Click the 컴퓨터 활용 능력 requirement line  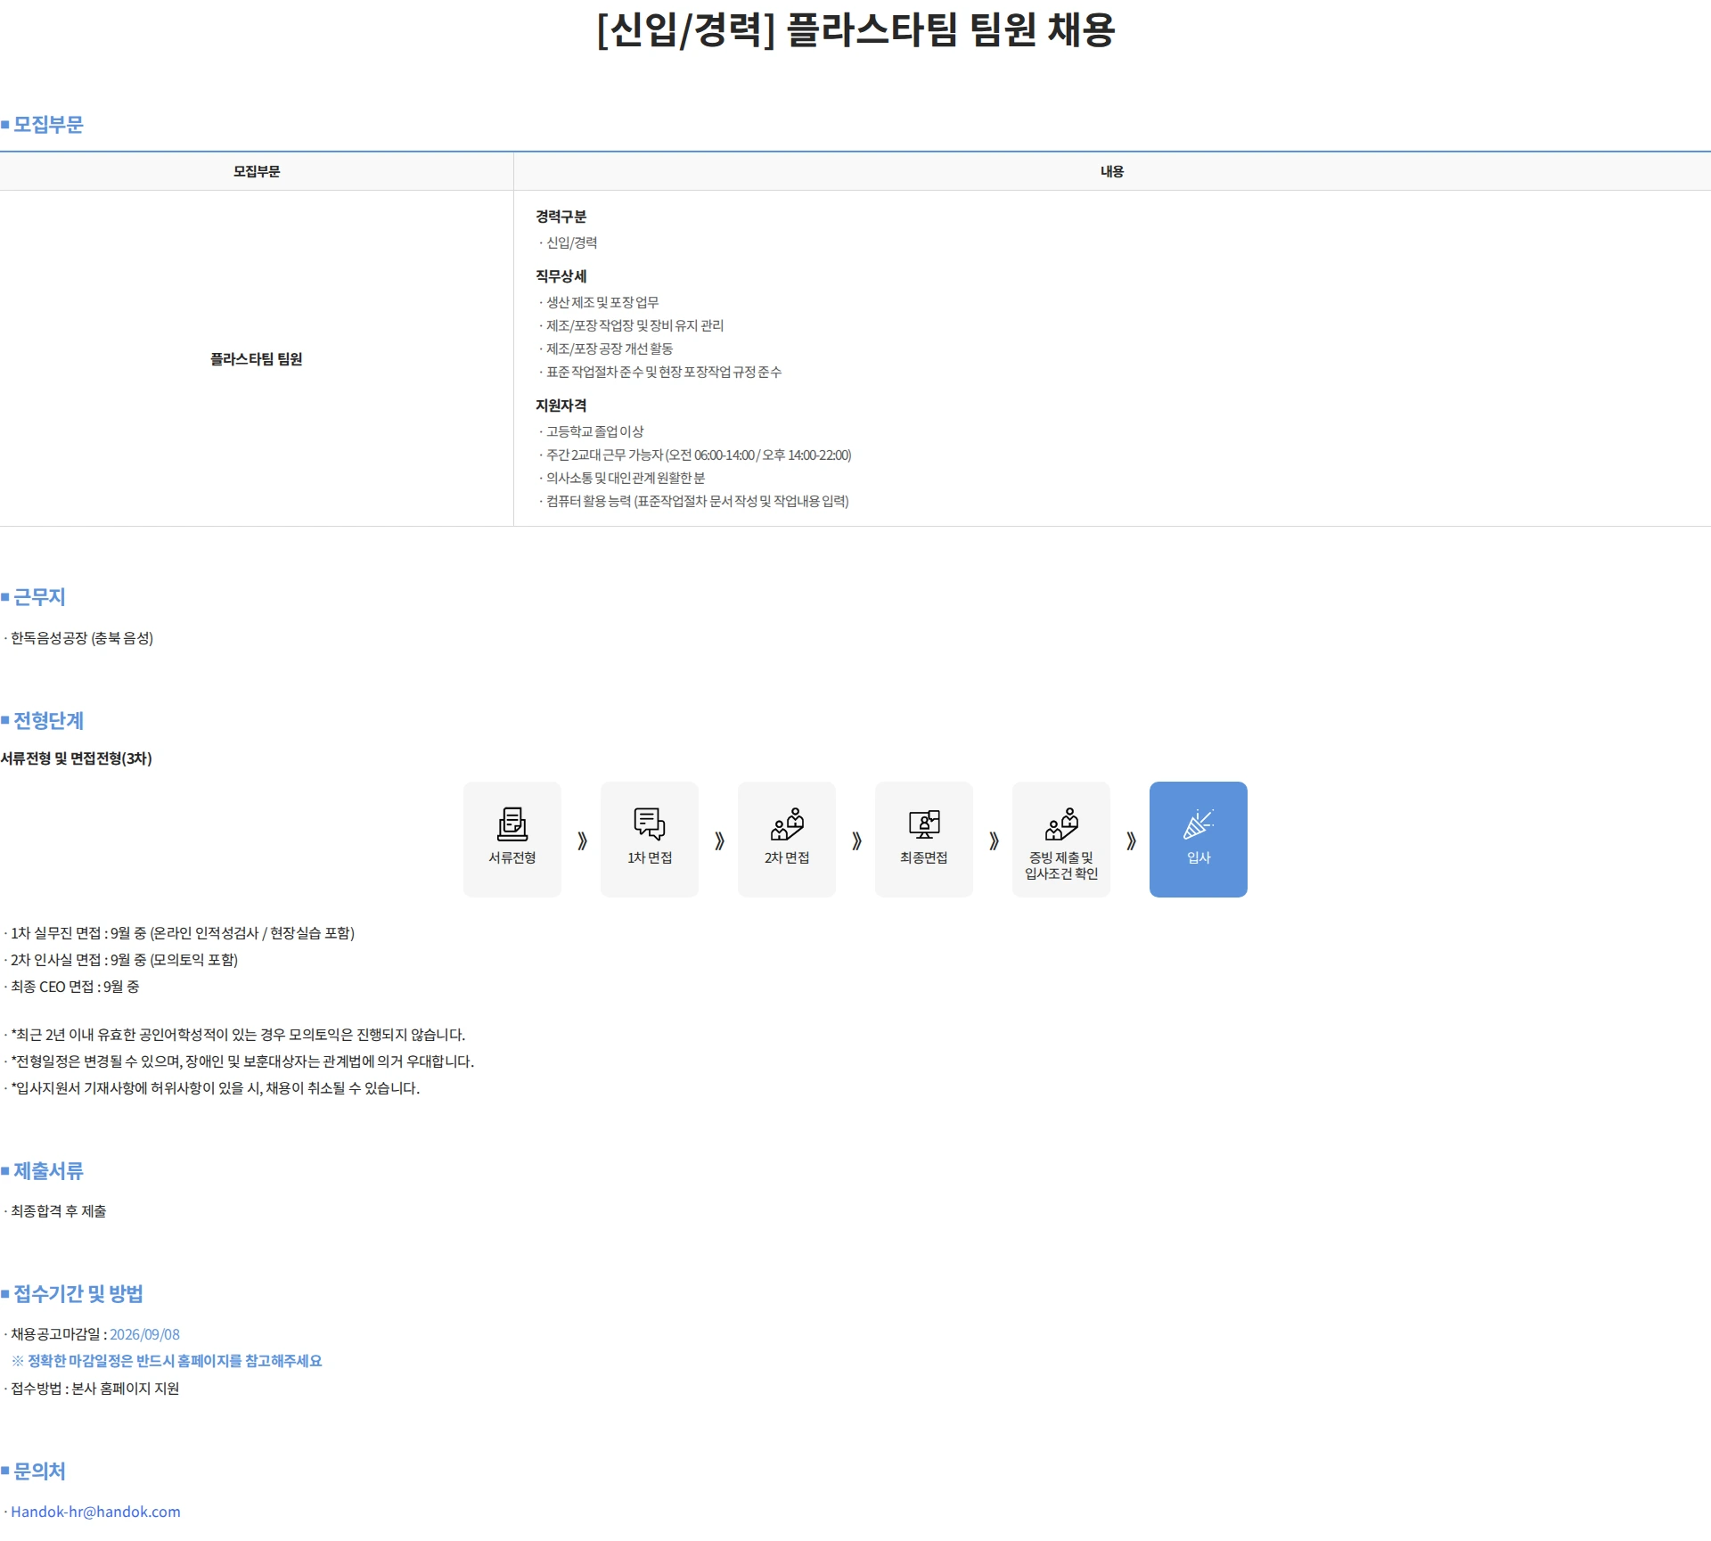[x=697, y=501]
